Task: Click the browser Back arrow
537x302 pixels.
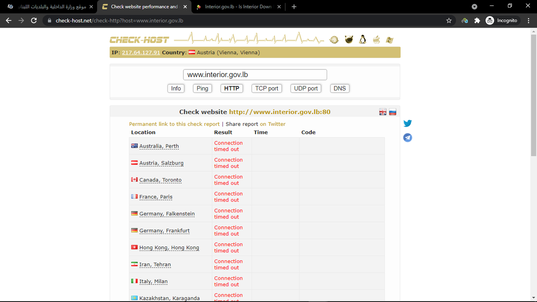Action: pos(9,21)
